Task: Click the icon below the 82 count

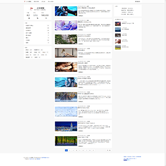Action: 29,18
